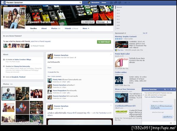
Task: Open 12 Mutual Friends link
Action: pos(37,46)
